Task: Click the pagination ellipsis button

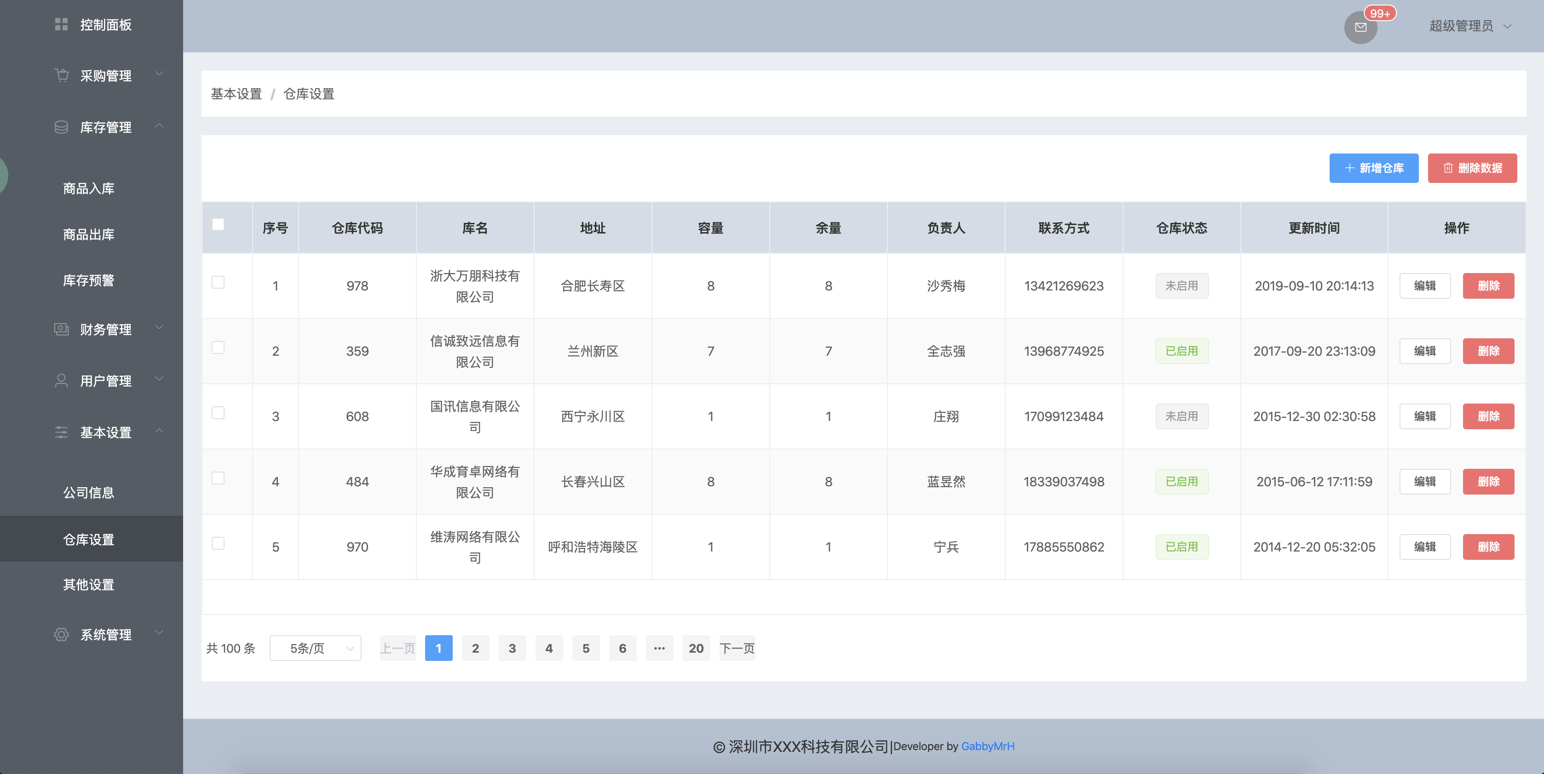Action: coord(659,648)
